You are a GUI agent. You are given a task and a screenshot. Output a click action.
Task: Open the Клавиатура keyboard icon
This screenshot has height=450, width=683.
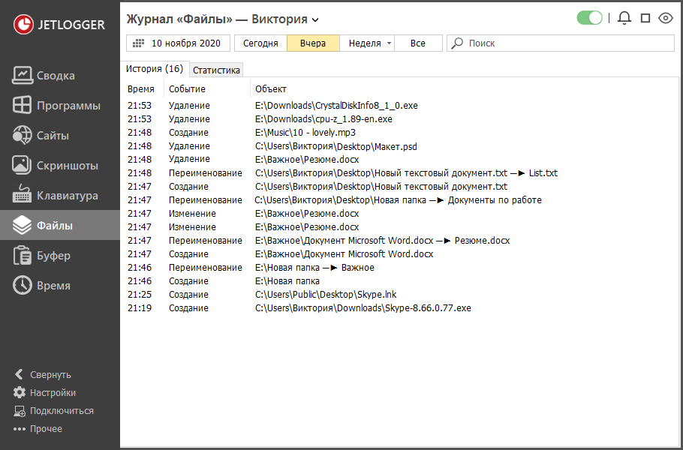[x=23, y=195]
